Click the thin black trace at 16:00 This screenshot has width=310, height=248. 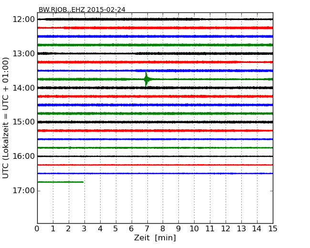coord(155,156)
